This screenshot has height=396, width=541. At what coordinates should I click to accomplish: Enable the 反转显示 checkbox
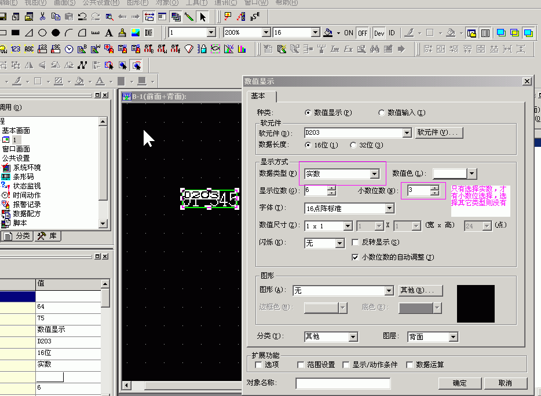tap(355, 242)
